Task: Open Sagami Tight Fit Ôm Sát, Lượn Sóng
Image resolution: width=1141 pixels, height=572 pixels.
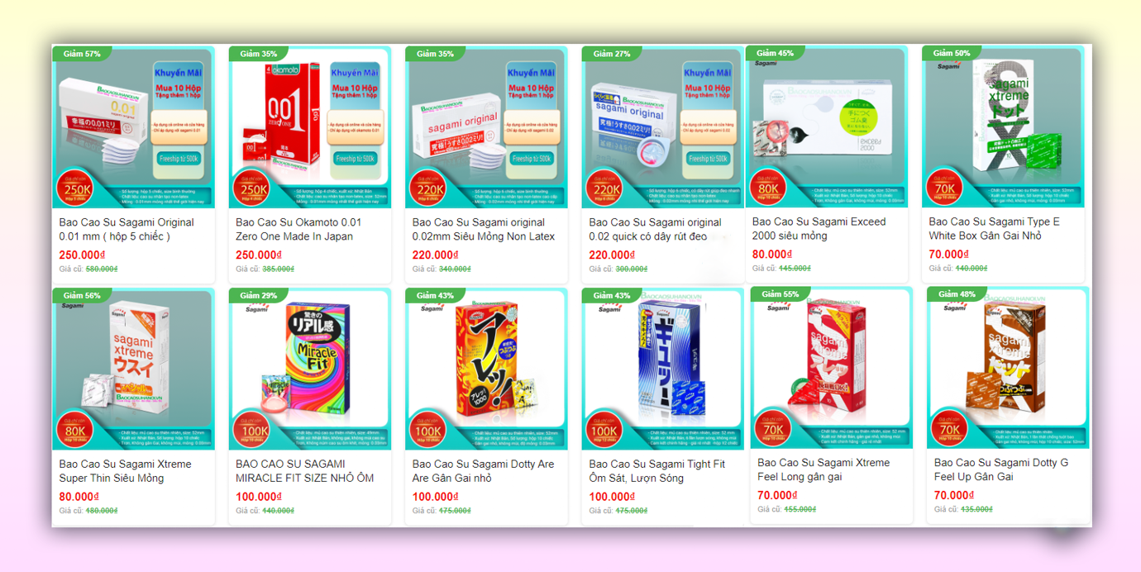Action: point(656,471)
